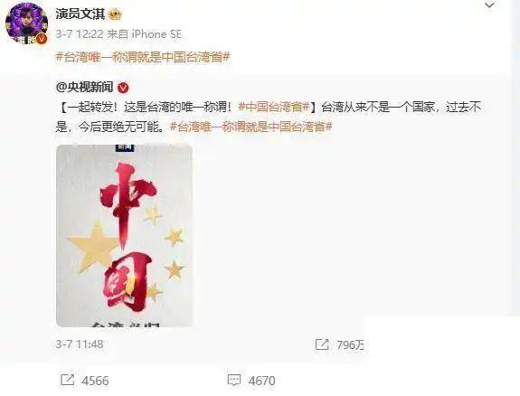This screenshot has width=520, height=396.
Task: Open comments via the speech bubble icon
Action: click(x=234, y=380)
